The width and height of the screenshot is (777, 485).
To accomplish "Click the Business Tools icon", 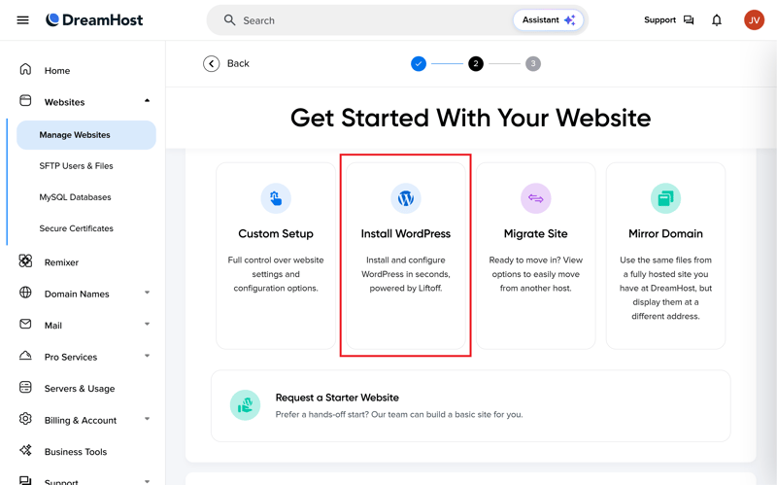I will [x=25, y=450].
